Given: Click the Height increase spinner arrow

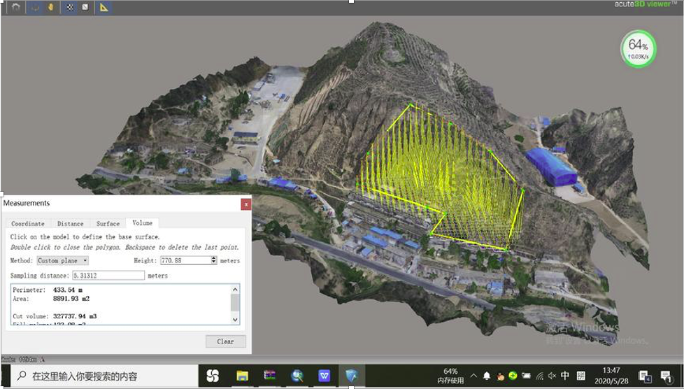Looking at the screenshot, I should click(x=214, y=258).
